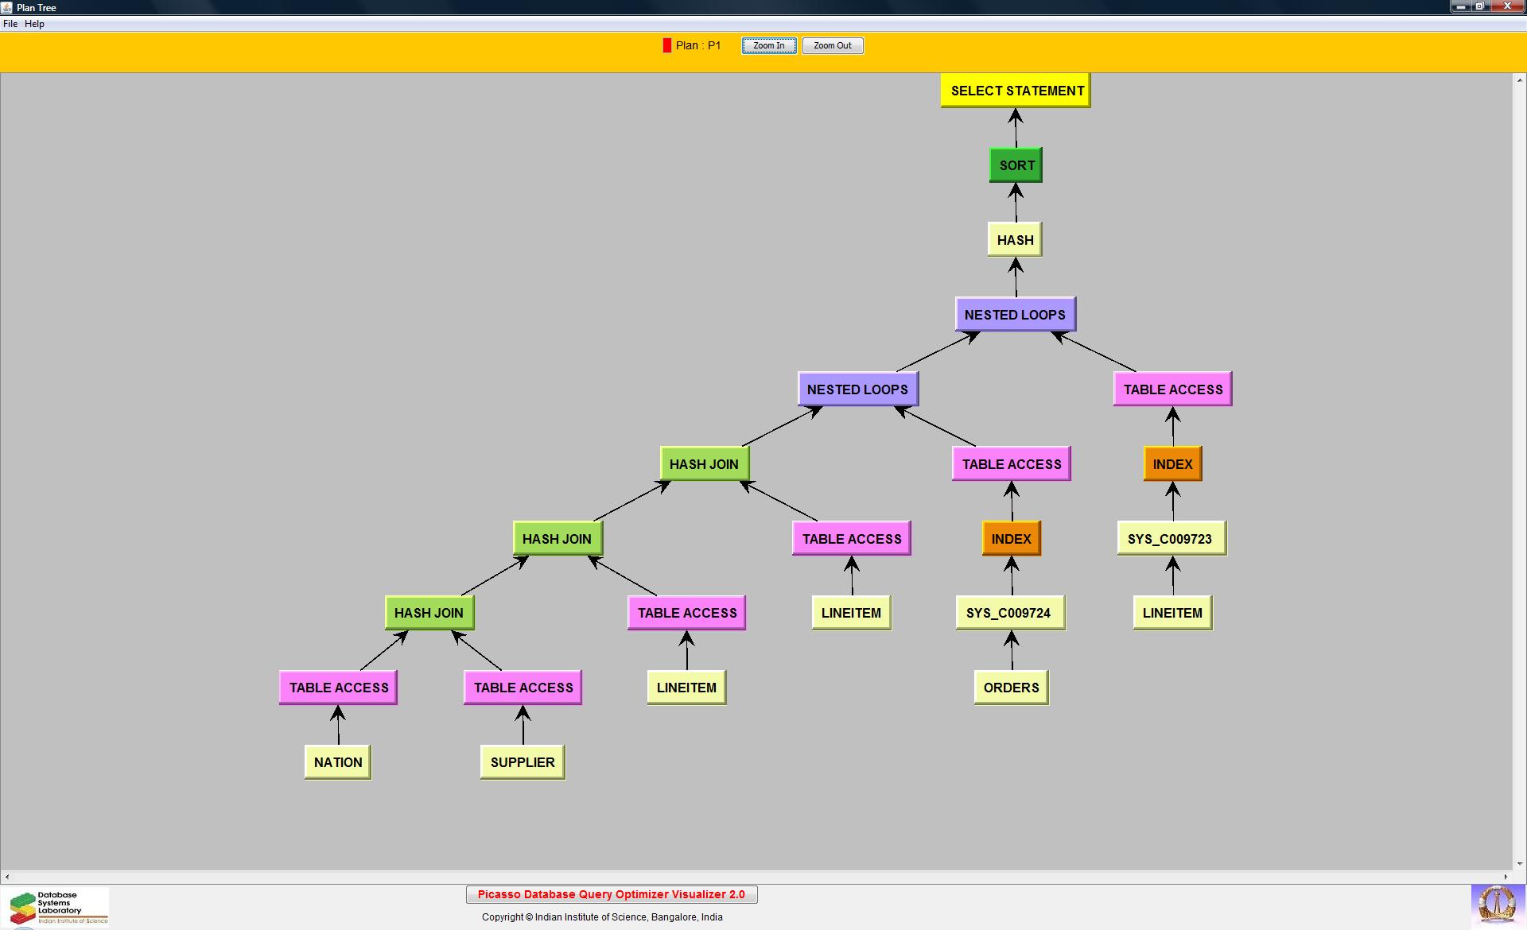Click the Database Systems Laboratory logo

pyautogui.click(x=56, y=907)
